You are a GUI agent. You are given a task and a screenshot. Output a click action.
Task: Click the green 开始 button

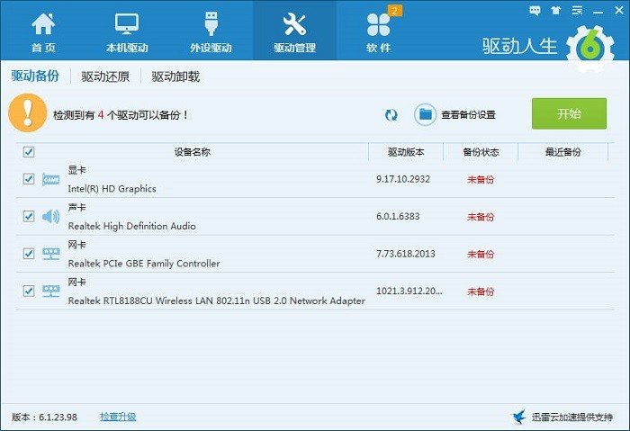click(569, 113)
